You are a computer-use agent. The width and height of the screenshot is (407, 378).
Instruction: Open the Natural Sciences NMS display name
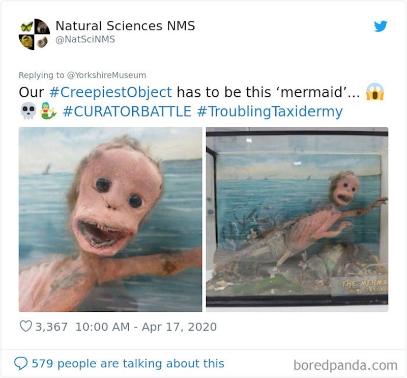[125, 25]
